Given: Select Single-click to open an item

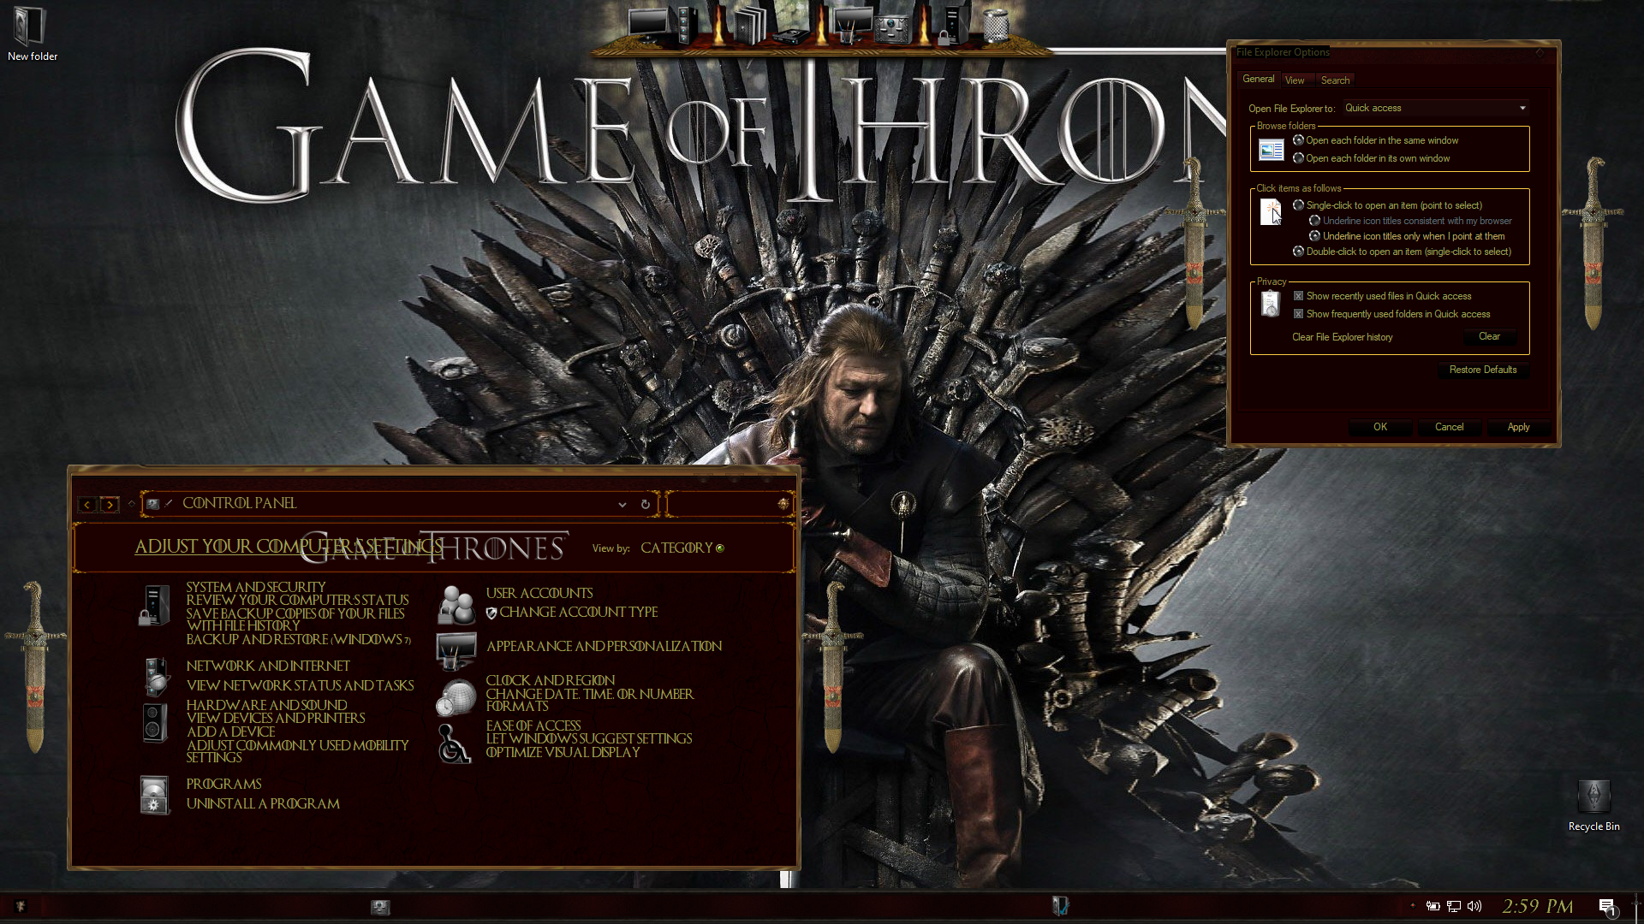Looking at the screenshot, I should pyautogui.click(x=1298, y=205).
